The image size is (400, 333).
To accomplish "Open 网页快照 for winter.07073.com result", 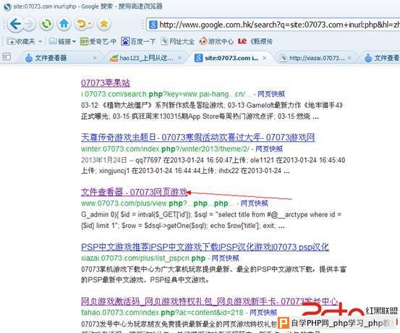I will coord(269,149).
